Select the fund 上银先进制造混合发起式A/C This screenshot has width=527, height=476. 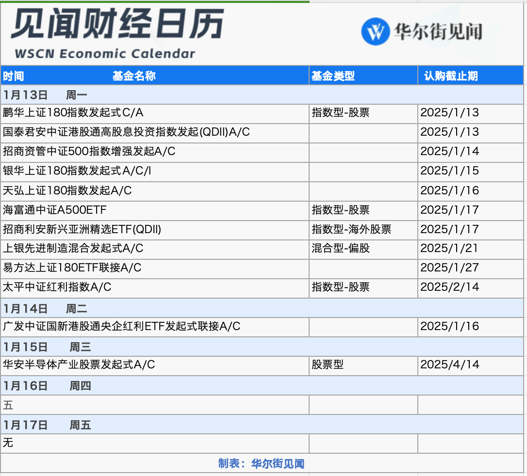point(73,248)
